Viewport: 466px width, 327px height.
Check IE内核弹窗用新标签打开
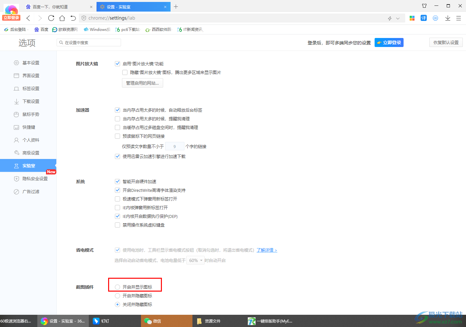click(x=117, y=208)
